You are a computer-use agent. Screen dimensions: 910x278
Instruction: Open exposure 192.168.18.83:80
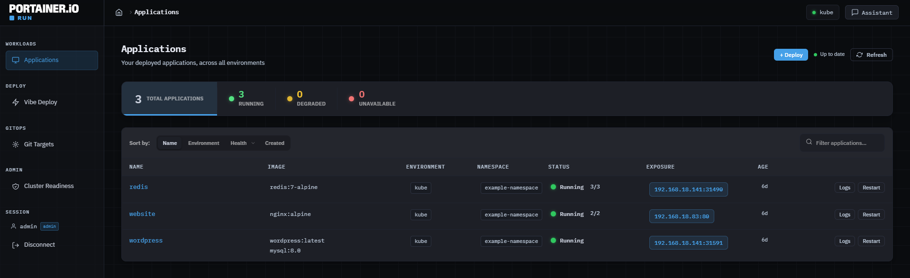[x=682, y=216]
